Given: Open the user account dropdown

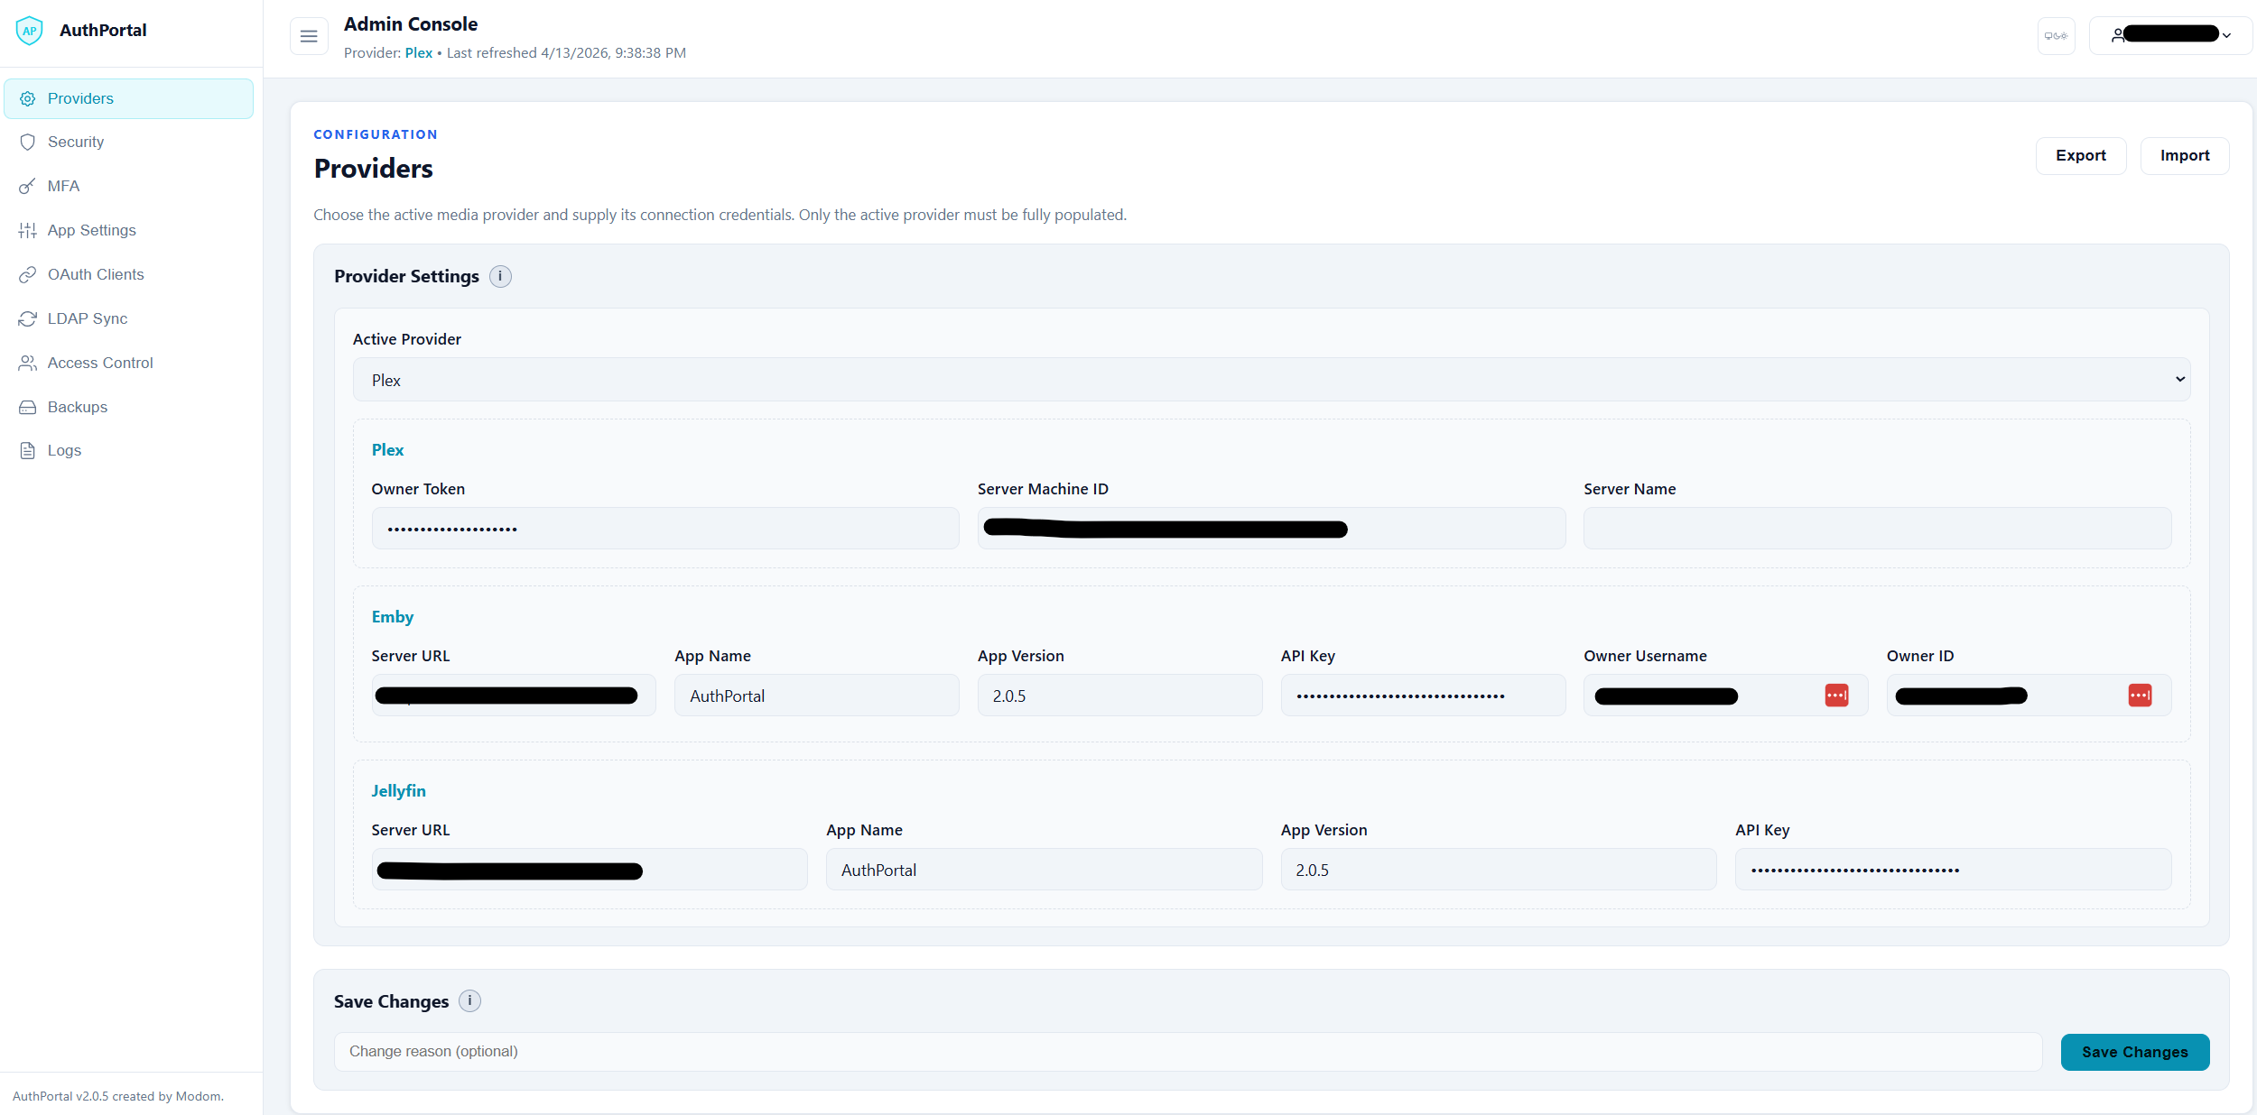Looking at the screenshot, I should pos(2170,36).
